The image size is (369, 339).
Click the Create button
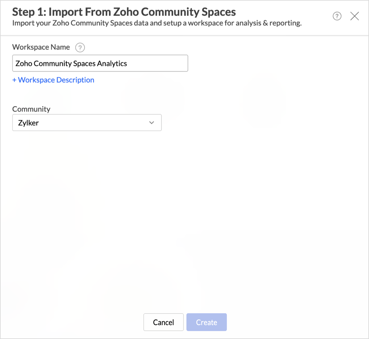206,322
